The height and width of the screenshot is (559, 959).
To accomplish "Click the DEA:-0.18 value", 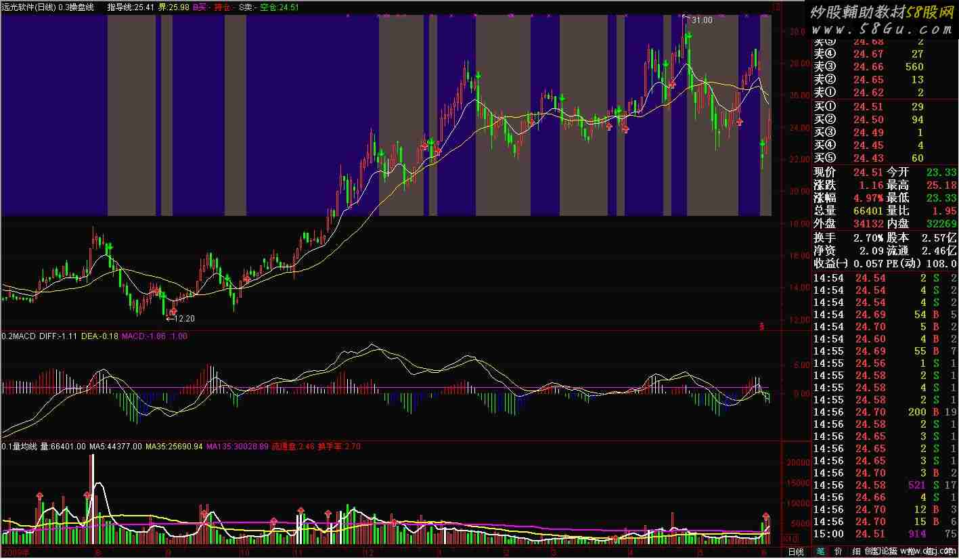I will 99,336.
